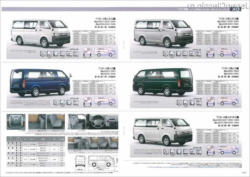Click the folded rear seat photo next to cargo photo
Image resolution: width=250 pixels, height=177 pixels.
click(37, 122)
